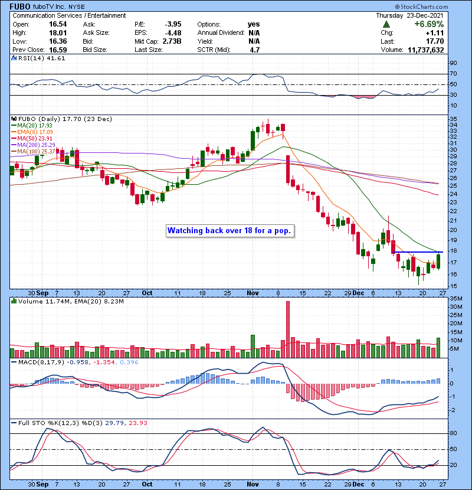The height and width of the screenshot is (490, 472).
Task: Click the Options value yes
Action: click(x=254, y=24)
